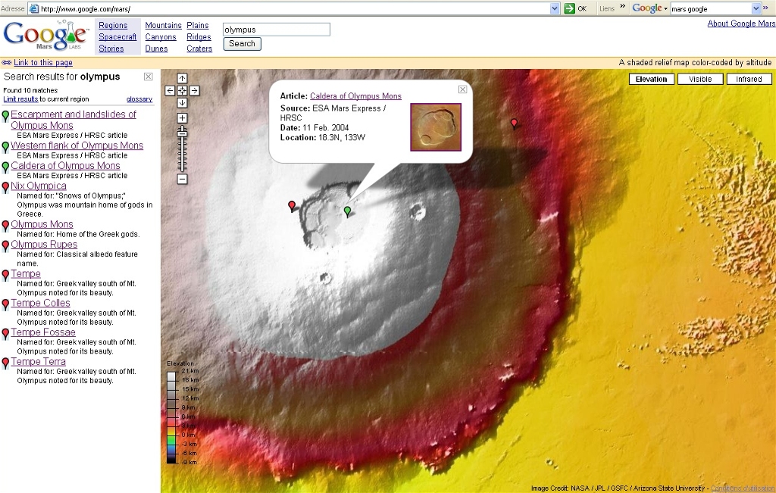Image resolution: width=776 pixels, height=493 pixels.
Task: Switch map to Infrared view
Action: [749, 79]
